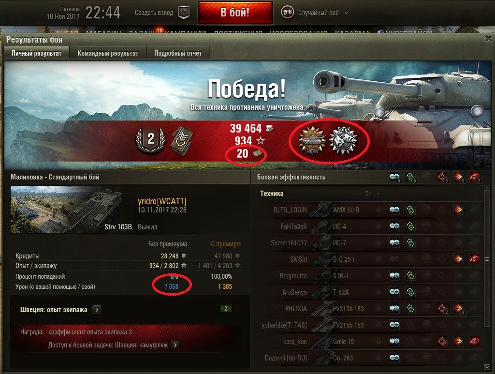The height and width of the screenshot is (374, 495).
Task: Click the class badge with number 2
Action: point(151,140)
